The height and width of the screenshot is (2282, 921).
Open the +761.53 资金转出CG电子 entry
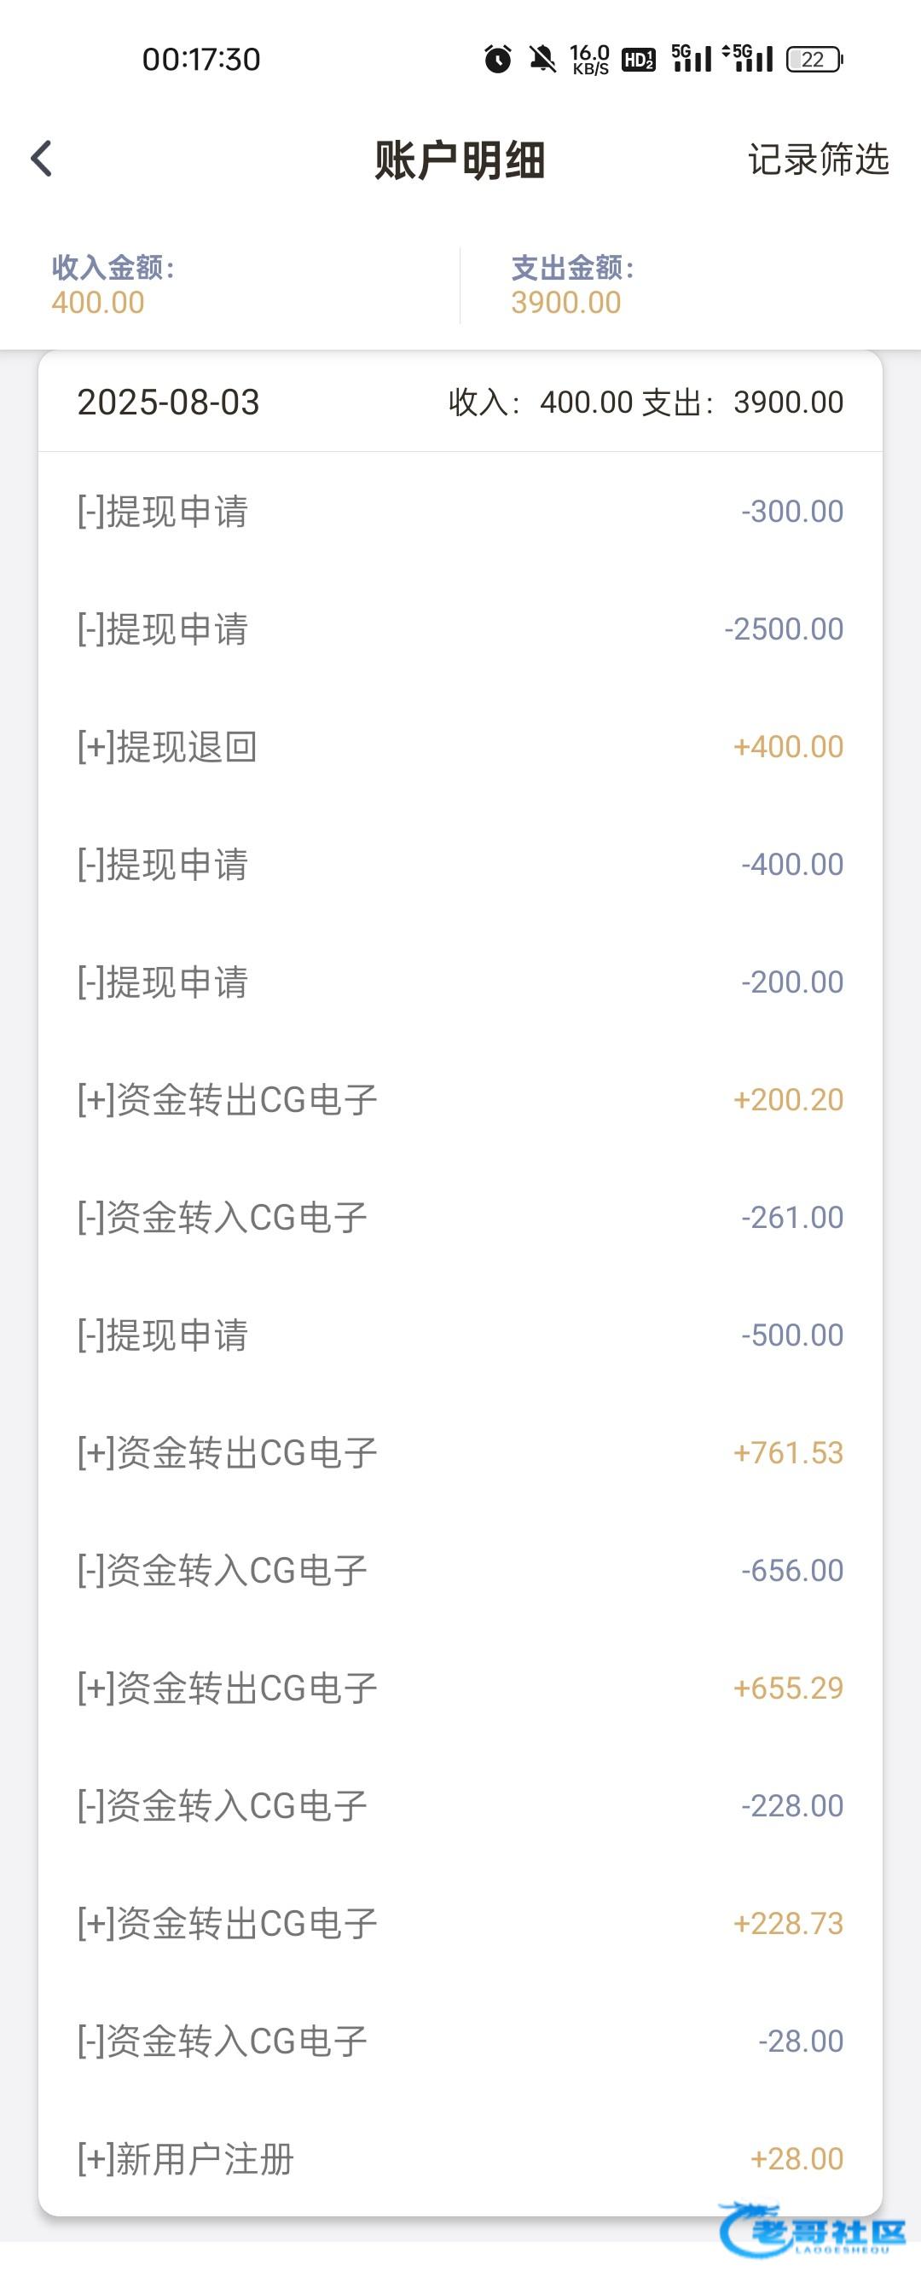[460, 1453]
